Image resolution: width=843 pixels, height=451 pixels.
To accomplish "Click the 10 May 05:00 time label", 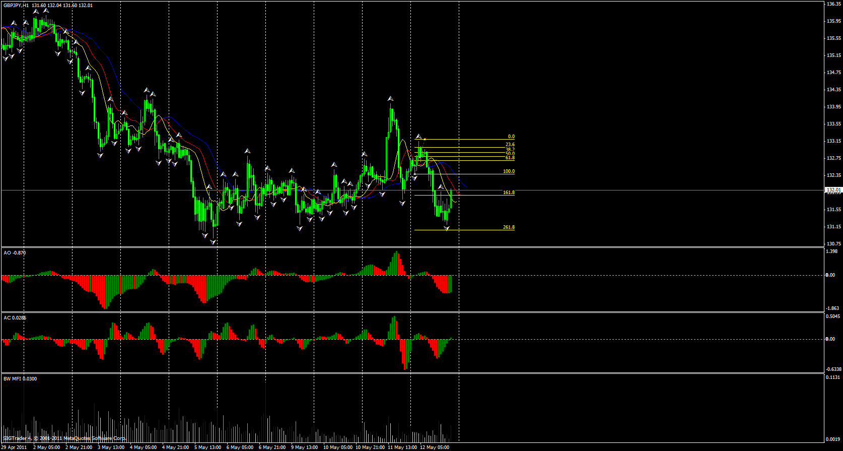I will [338, 447].
